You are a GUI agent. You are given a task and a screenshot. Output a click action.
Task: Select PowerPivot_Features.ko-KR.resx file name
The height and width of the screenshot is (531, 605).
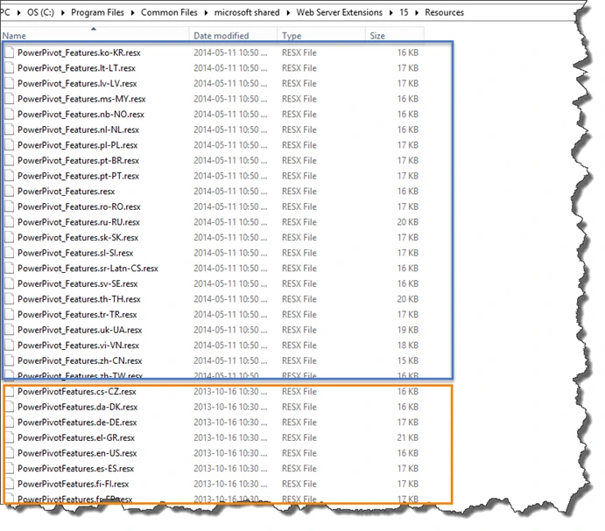[x=79, y=52]
